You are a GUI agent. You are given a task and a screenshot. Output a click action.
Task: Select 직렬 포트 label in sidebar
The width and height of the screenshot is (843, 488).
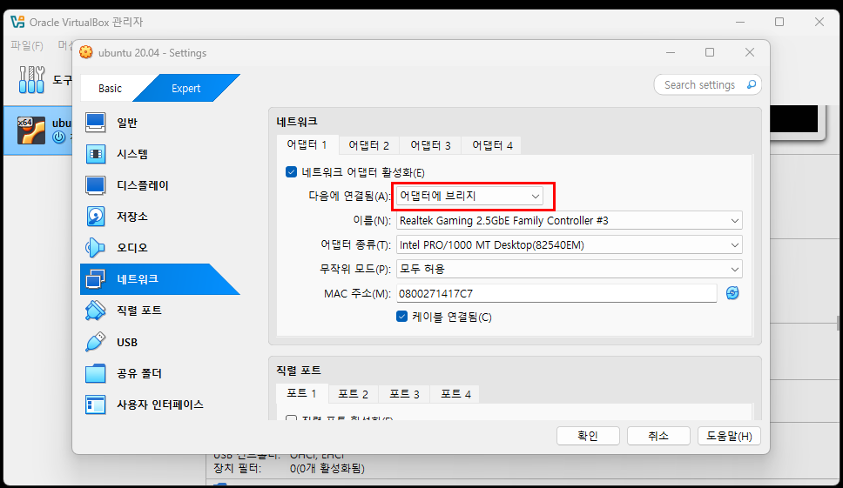point(139,311)
